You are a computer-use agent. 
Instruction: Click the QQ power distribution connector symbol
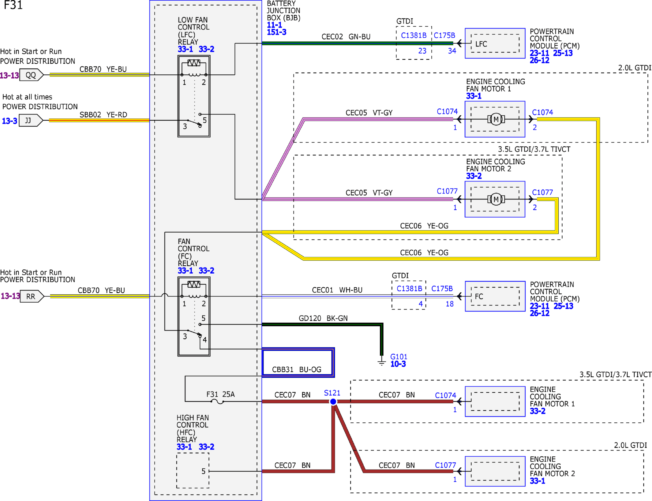31,75
